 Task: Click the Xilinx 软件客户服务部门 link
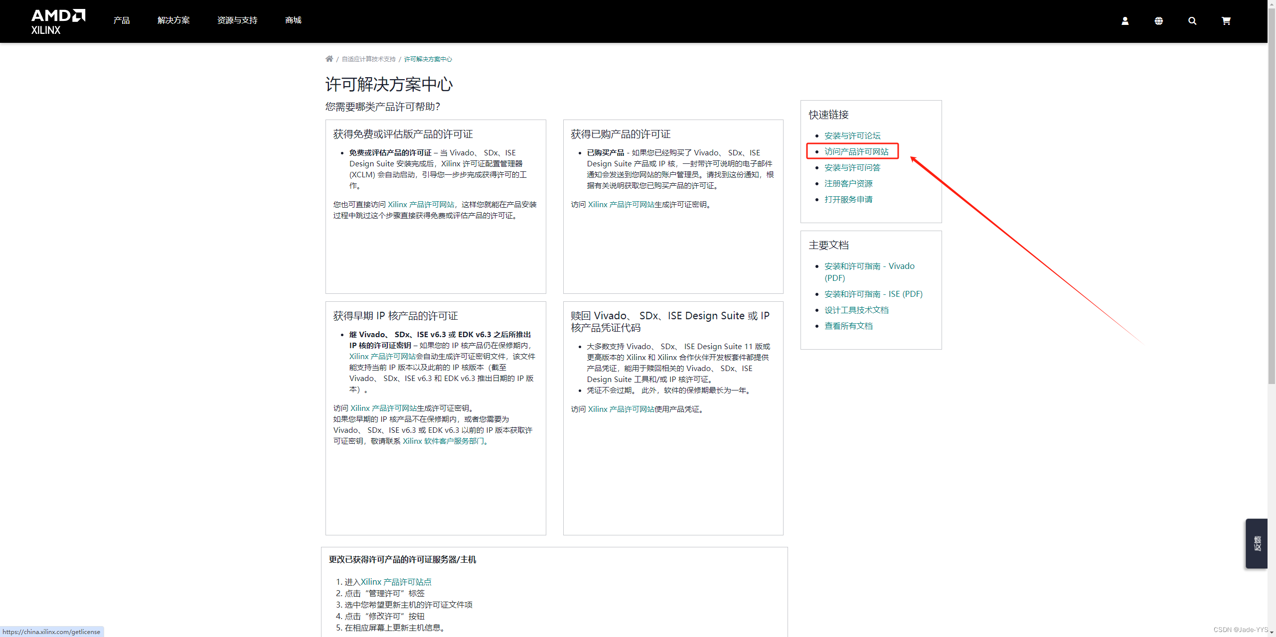[x=443, y=441]
